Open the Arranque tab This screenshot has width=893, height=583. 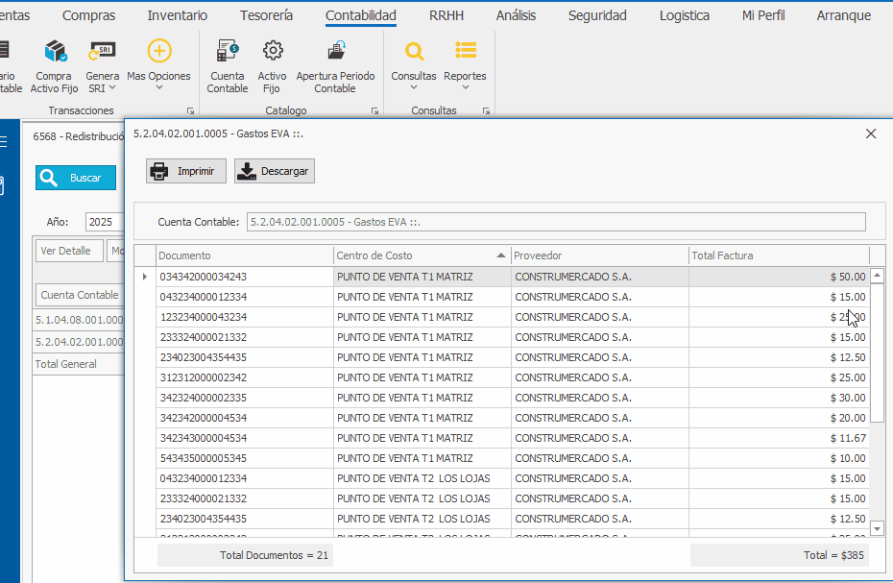pyautogui.click(x=843, y=15)
